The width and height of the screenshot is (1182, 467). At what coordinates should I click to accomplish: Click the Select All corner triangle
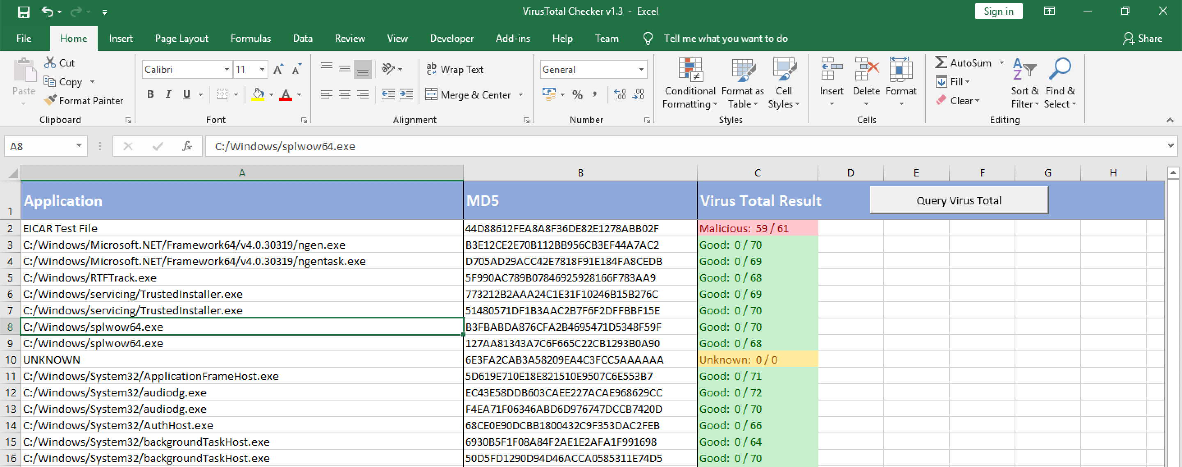point(13,173)
